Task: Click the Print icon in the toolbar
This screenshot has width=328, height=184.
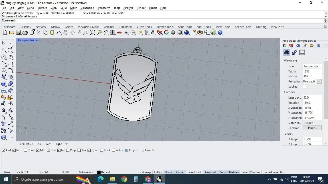Action: click(25, 32)
